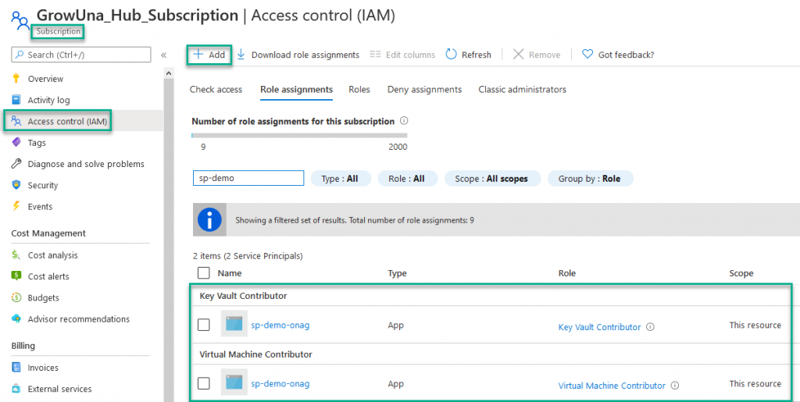Click the Tags icon in sidebar
The height and width of the screenshot is (402, 800).
tap(16, 143)
